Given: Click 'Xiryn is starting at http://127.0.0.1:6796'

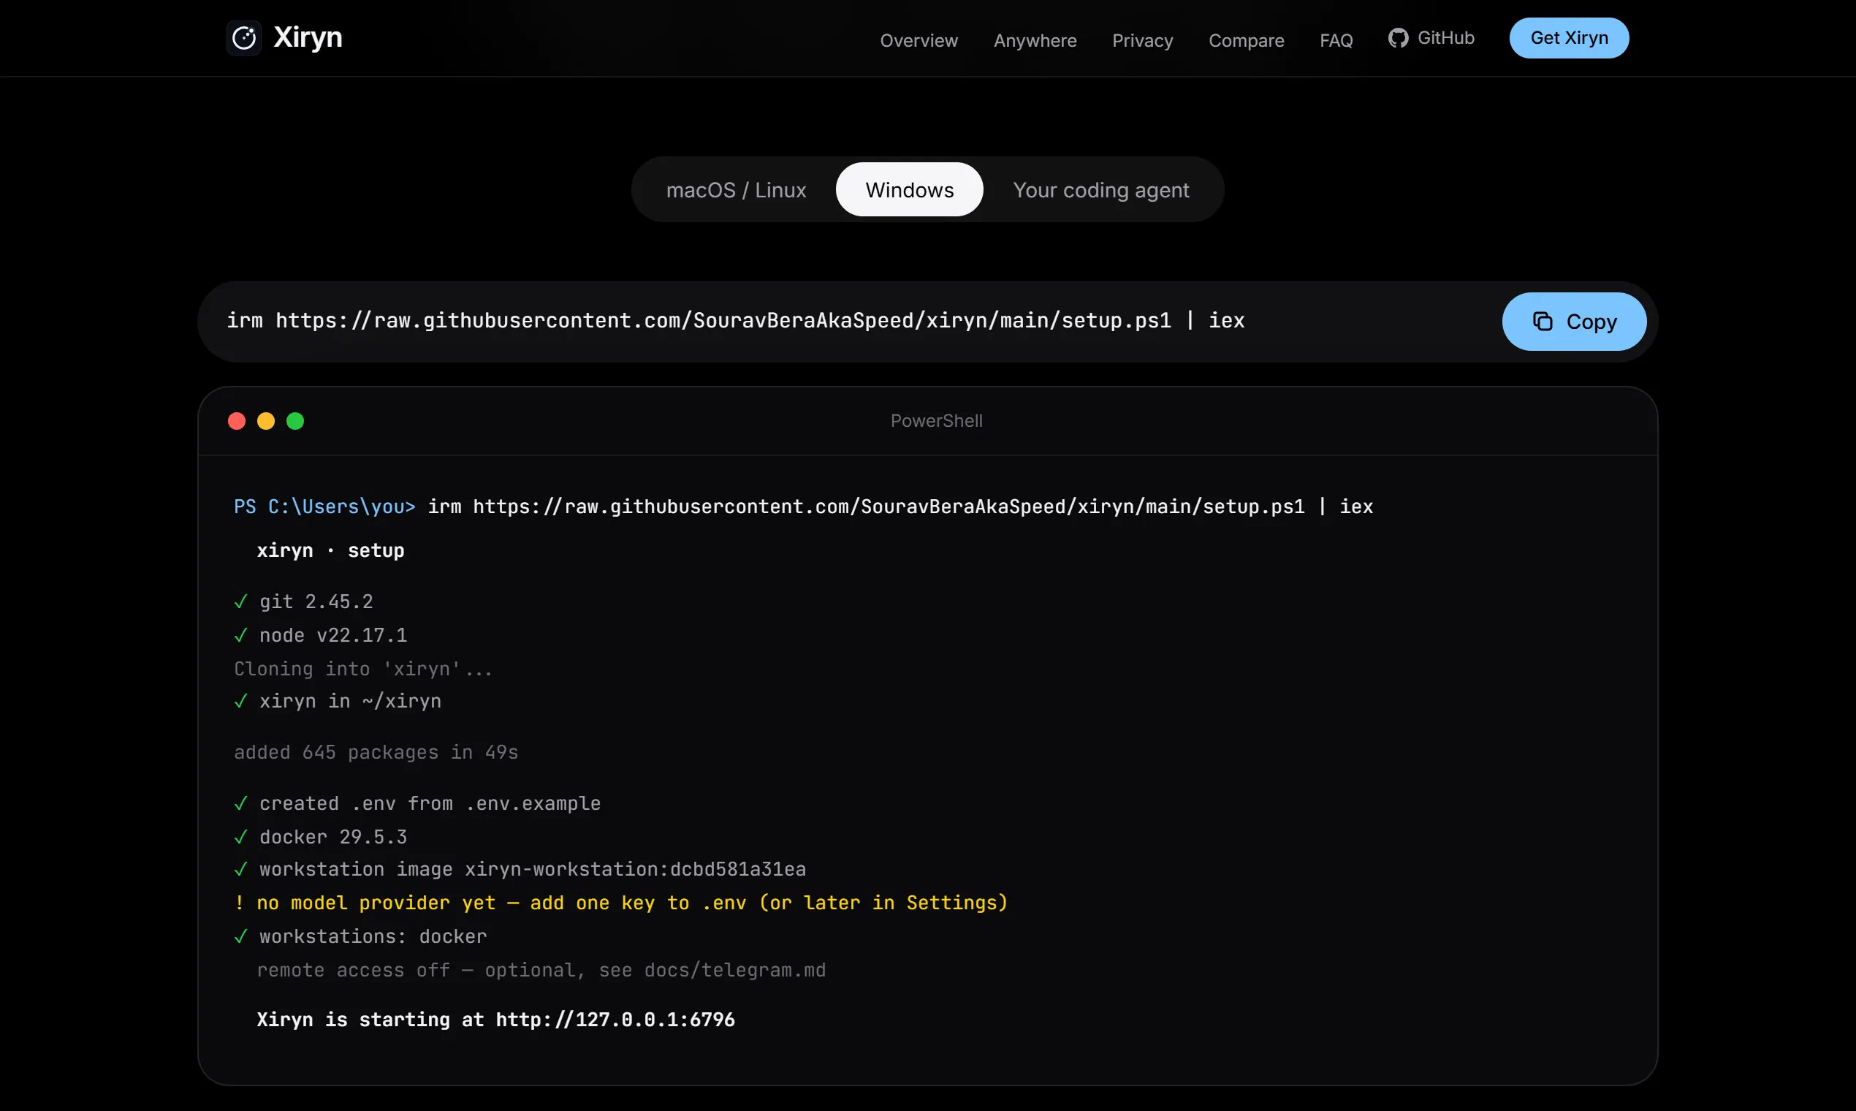Looking at the screenshot, I should [x=495, y=1020].
